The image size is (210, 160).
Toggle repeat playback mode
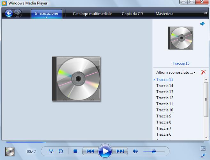pyautogui.click(x=61, y=151)
